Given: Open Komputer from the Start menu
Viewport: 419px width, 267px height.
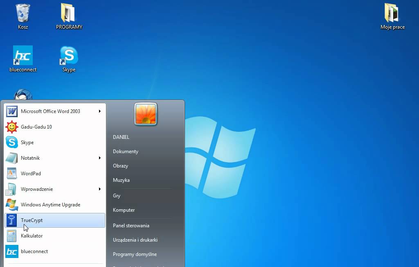Looking at the screenshot, I should tap(124, 210).
